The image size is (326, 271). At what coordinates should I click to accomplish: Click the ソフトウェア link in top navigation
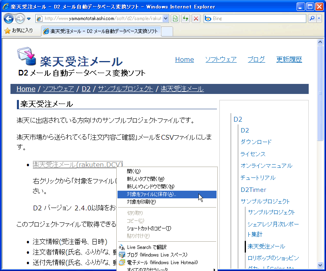[x=221, y=59]
